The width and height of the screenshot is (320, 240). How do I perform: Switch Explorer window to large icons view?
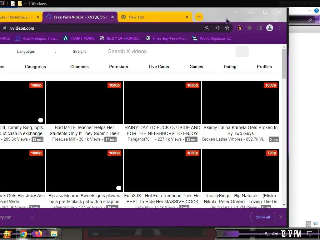(x=315, y=224)
